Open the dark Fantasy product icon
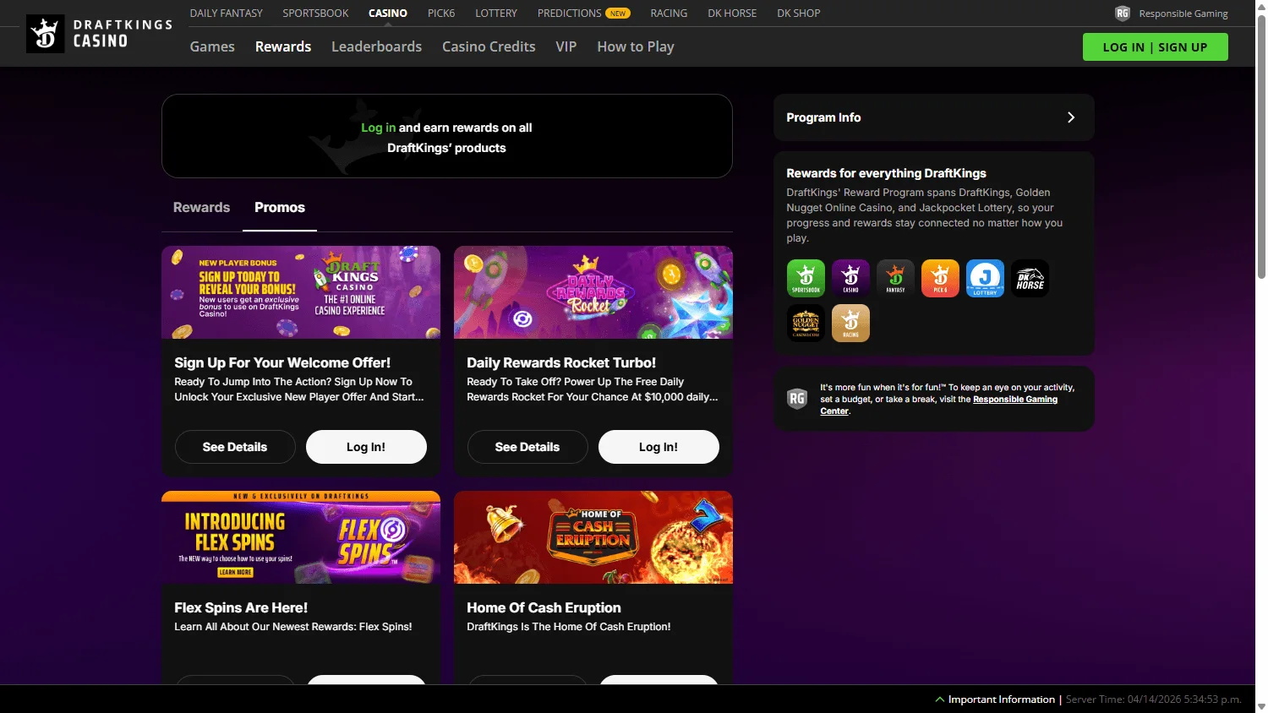This screenshot has width=1268, height=713. (895, 278)
